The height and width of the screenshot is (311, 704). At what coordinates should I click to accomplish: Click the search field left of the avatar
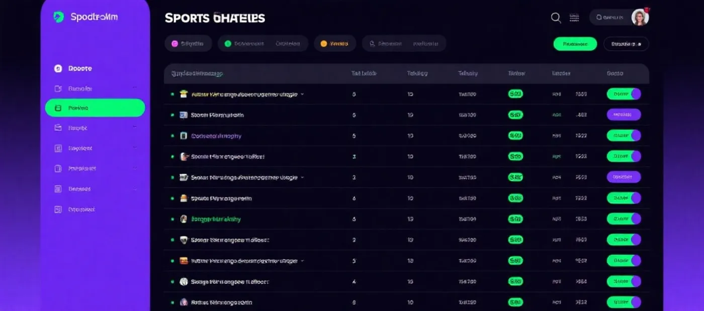(610, 17)
